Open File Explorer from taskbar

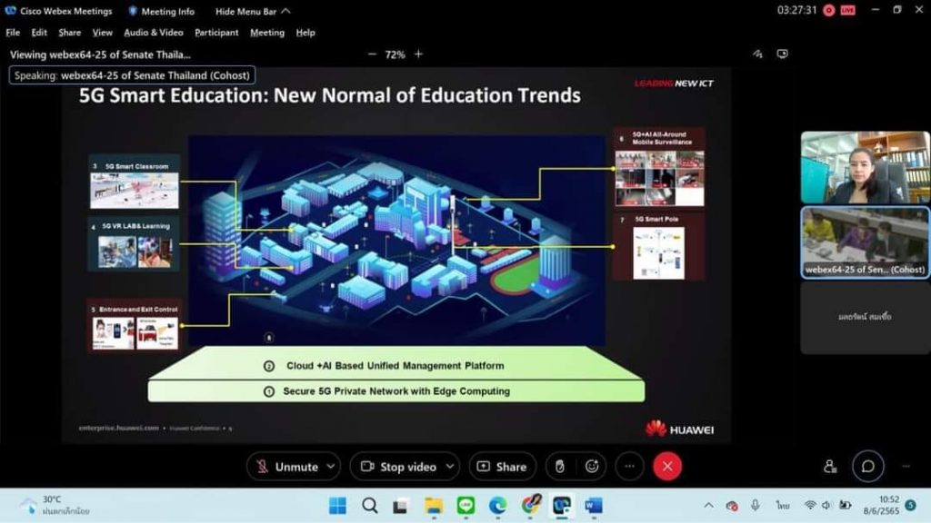(434, 506)
